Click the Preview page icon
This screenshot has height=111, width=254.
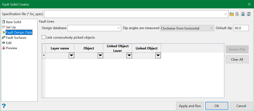4,48
